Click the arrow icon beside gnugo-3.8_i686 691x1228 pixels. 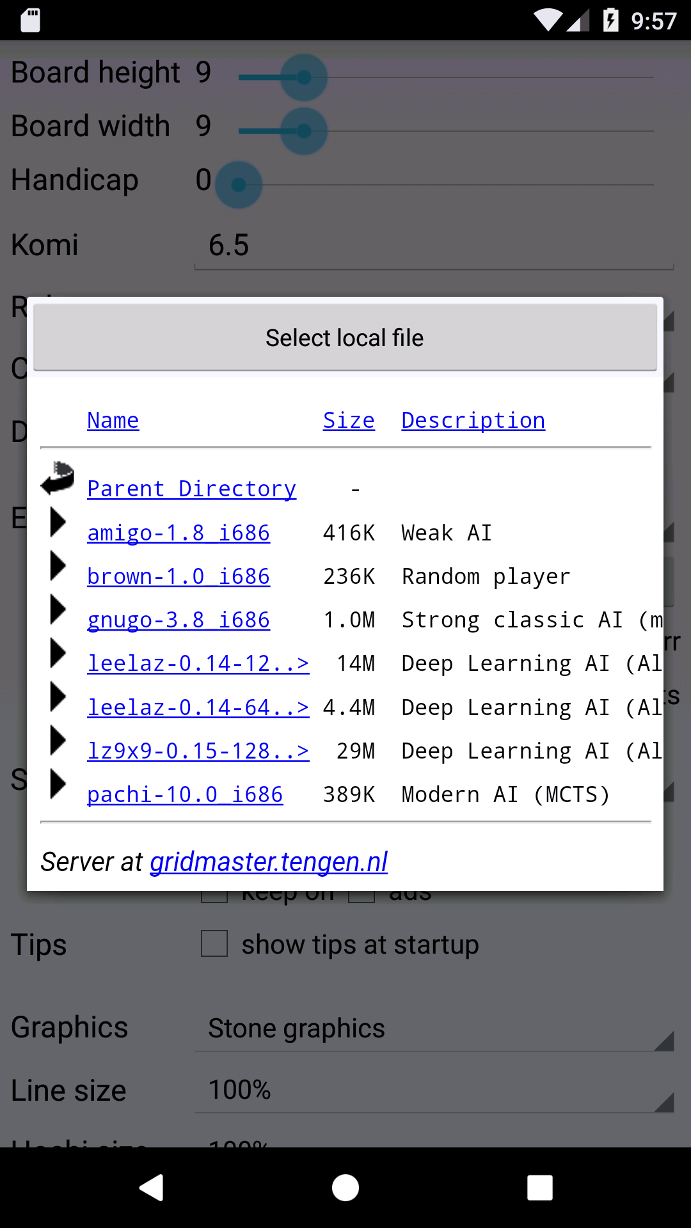pos(58,609)
